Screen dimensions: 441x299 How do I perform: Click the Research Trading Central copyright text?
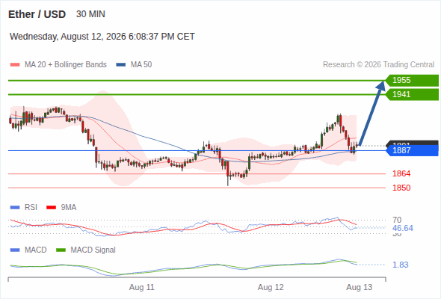[x=378, y=65]
